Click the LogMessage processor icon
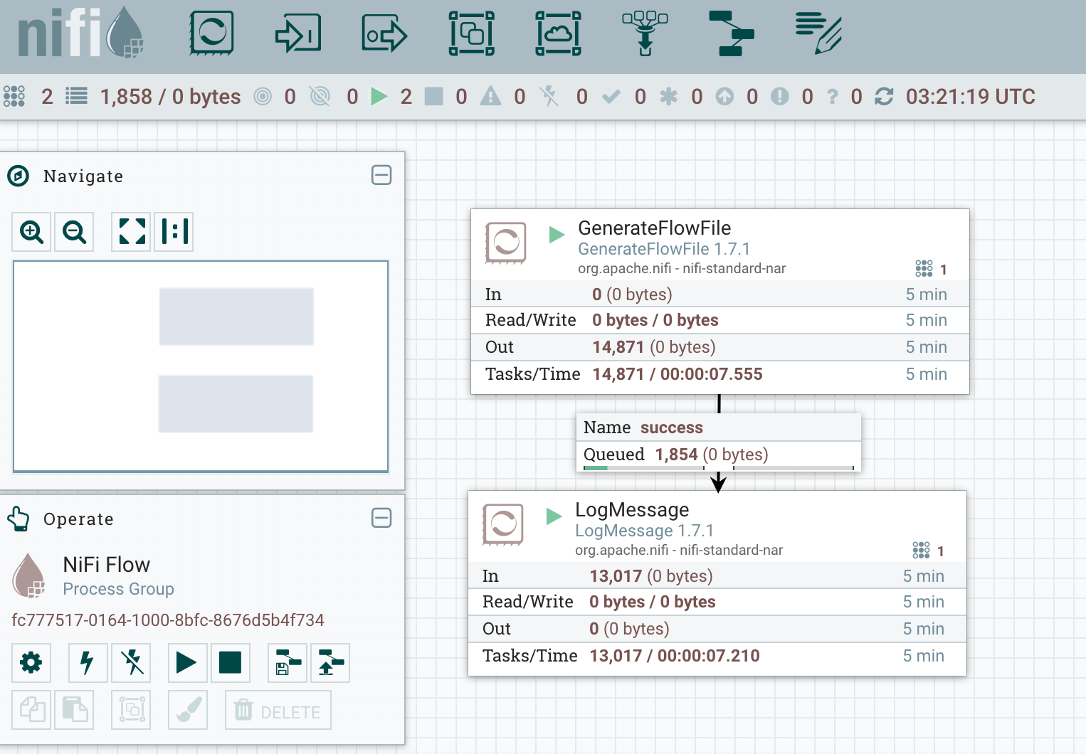1086x754 pixels. [503, 524]
